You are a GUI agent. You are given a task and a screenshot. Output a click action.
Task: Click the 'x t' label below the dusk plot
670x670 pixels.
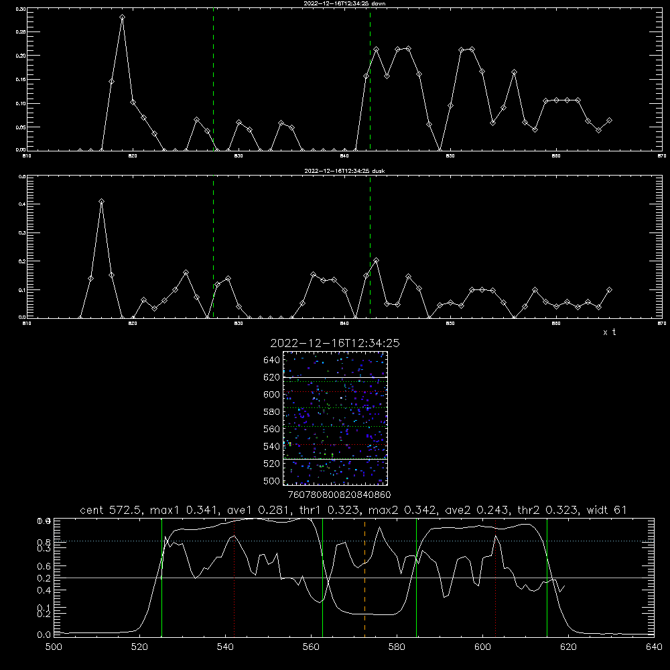click(x=609, y=332)
